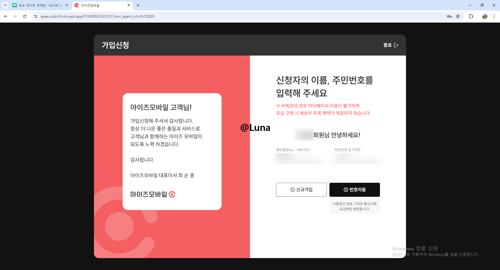Viewport: 500px width, 270px height.
Task: Click 아이즈모바일 대표이사 최 순 종 text
Action: (162, 176)
